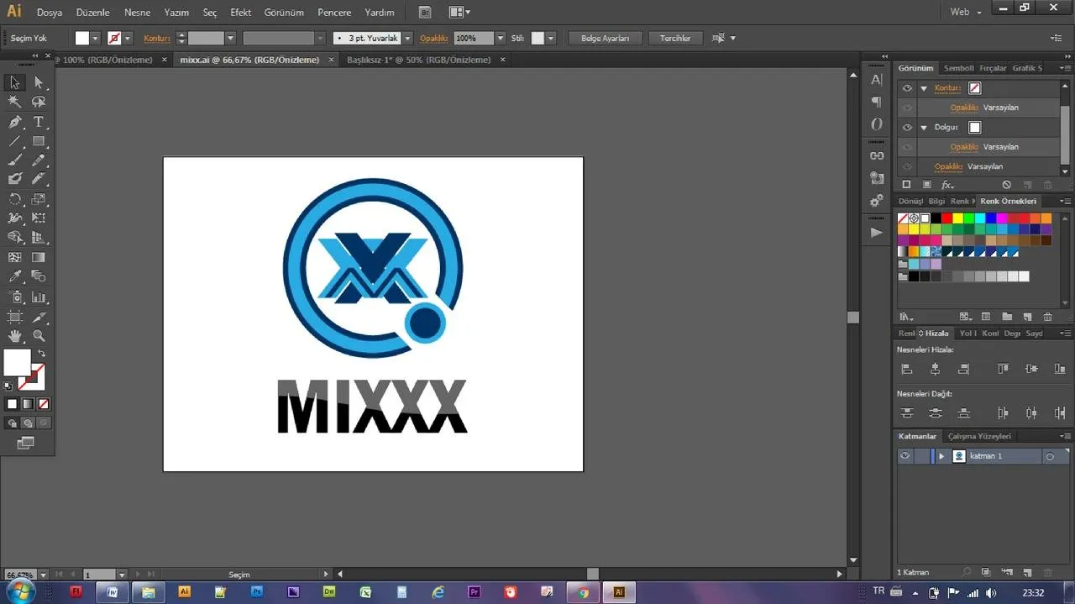Image resolution: width=1075 pixels, height=604 pixels.
Task: Open Actions panel play icon in dock
Action: tap(877, 233)
